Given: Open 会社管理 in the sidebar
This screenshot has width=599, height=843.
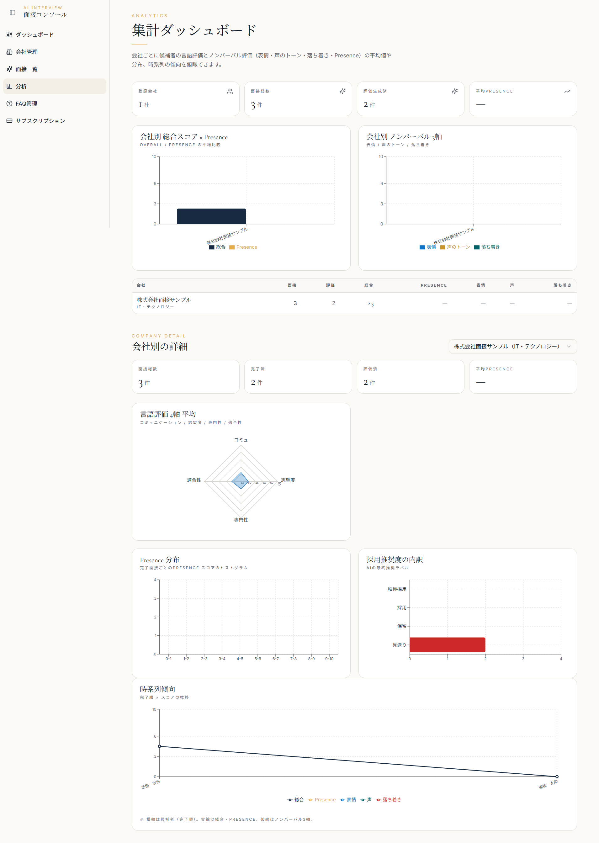Looking at the screenshot, I should 55,52.
